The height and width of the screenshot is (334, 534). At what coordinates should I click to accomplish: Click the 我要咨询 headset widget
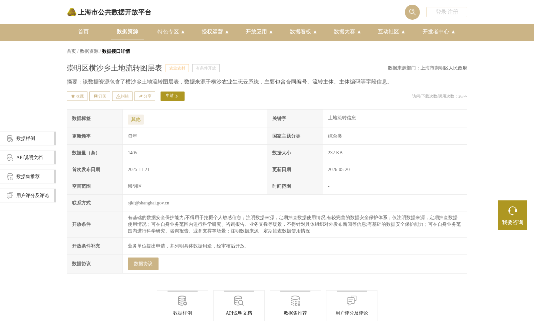tap(513, 215)
